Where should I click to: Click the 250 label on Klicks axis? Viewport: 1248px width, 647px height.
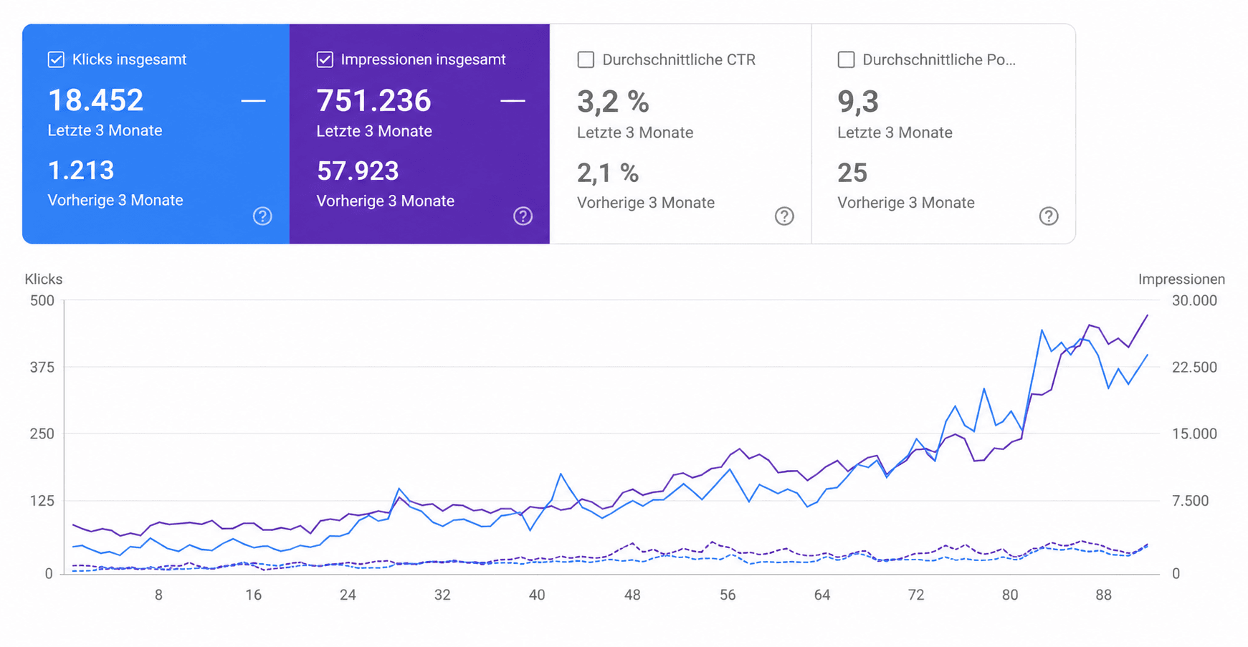[42, 434]
